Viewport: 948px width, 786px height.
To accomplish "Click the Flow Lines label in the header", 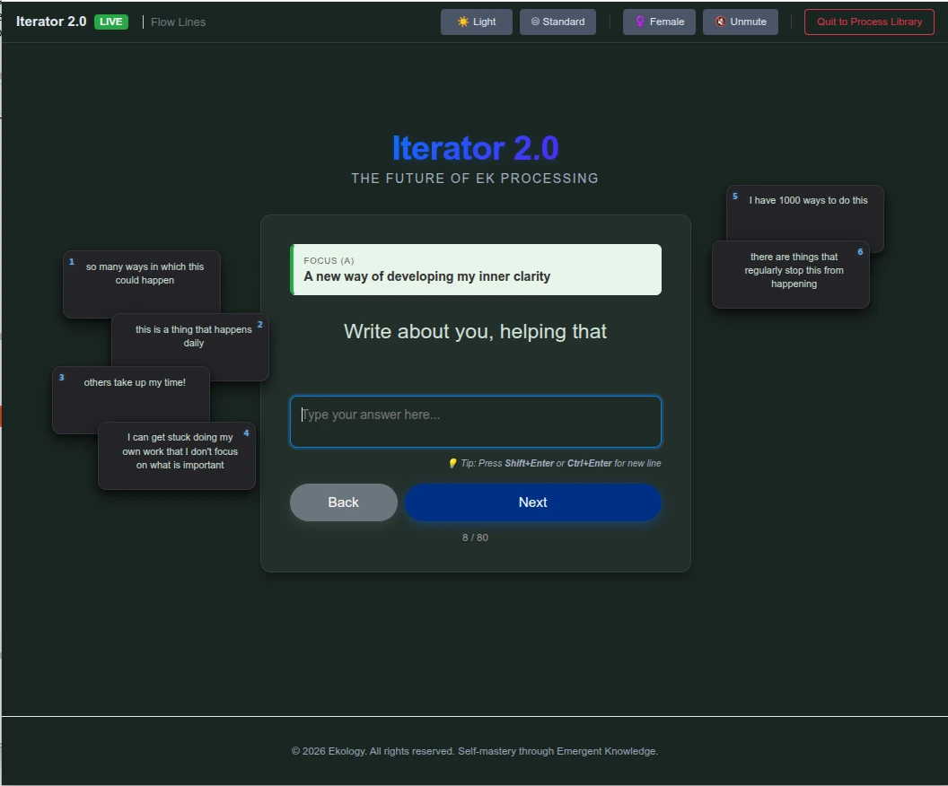I will [x=178, y=22].
